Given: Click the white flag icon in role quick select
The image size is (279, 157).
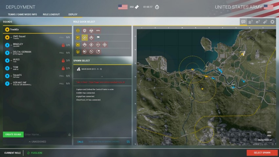Looking at the screenshot, I should 98,37.
